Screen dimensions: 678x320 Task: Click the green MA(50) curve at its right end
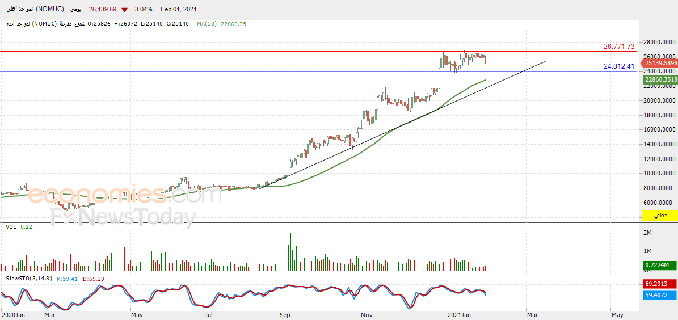(x=485, y=80)
